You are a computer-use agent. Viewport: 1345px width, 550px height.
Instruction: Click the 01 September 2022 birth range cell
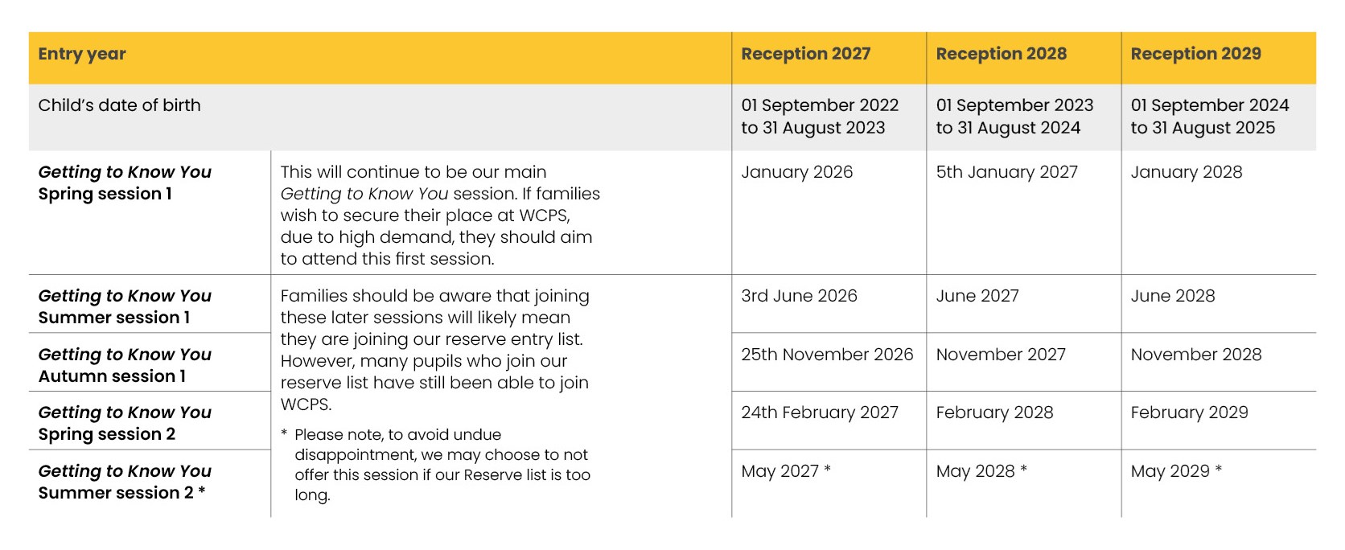pos(829,117)
